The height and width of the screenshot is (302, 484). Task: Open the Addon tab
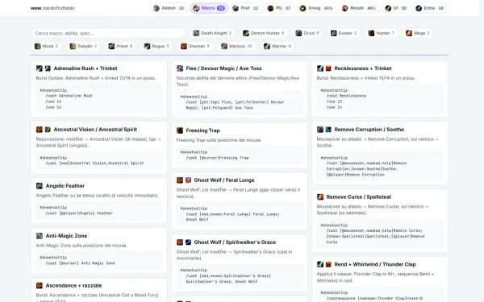169,8
